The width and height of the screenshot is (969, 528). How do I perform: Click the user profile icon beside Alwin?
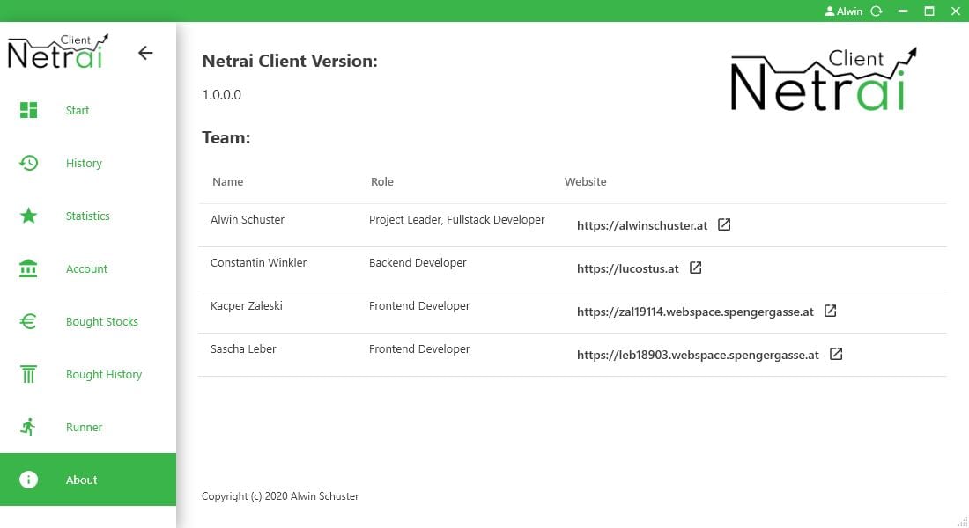click(829, 11)
